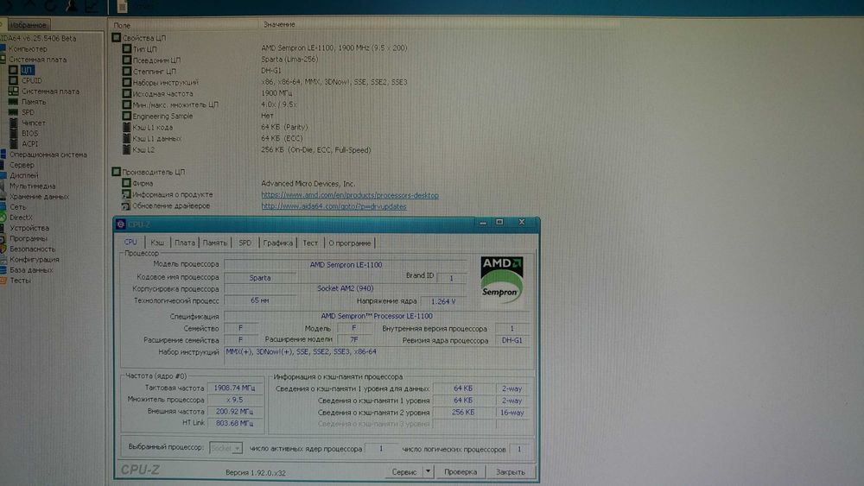This screenshot has width=864, height=486.
Task: Open the База данных category
Action: pyautogui.click(x=31, y=269)
